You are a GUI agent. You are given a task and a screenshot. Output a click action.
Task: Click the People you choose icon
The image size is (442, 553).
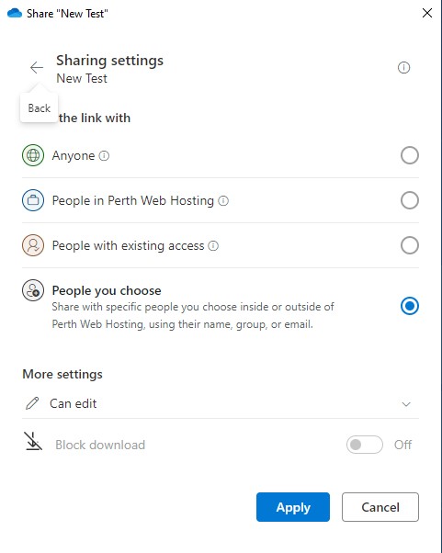(x=33, y=290)
